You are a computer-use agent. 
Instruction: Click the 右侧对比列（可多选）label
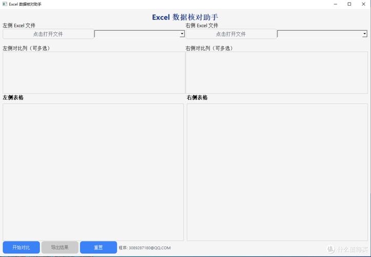coord(209,48)
